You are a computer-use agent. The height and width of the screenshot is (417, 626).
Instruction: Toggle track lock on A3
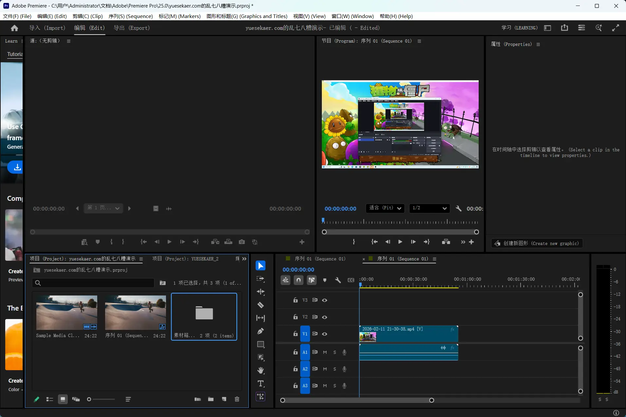coord(295,386)
